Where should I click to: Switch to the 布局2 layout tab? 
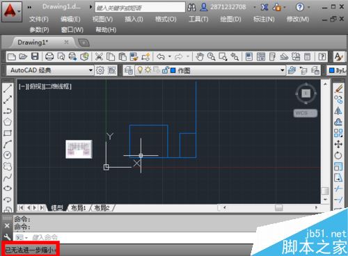[102, 208]
